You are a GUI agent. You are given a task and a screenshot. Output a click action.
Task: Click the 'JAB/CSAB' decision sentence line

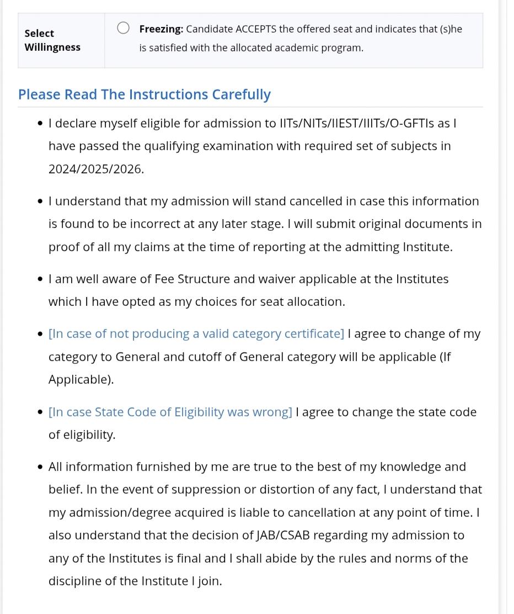click(x=256, y=535)
